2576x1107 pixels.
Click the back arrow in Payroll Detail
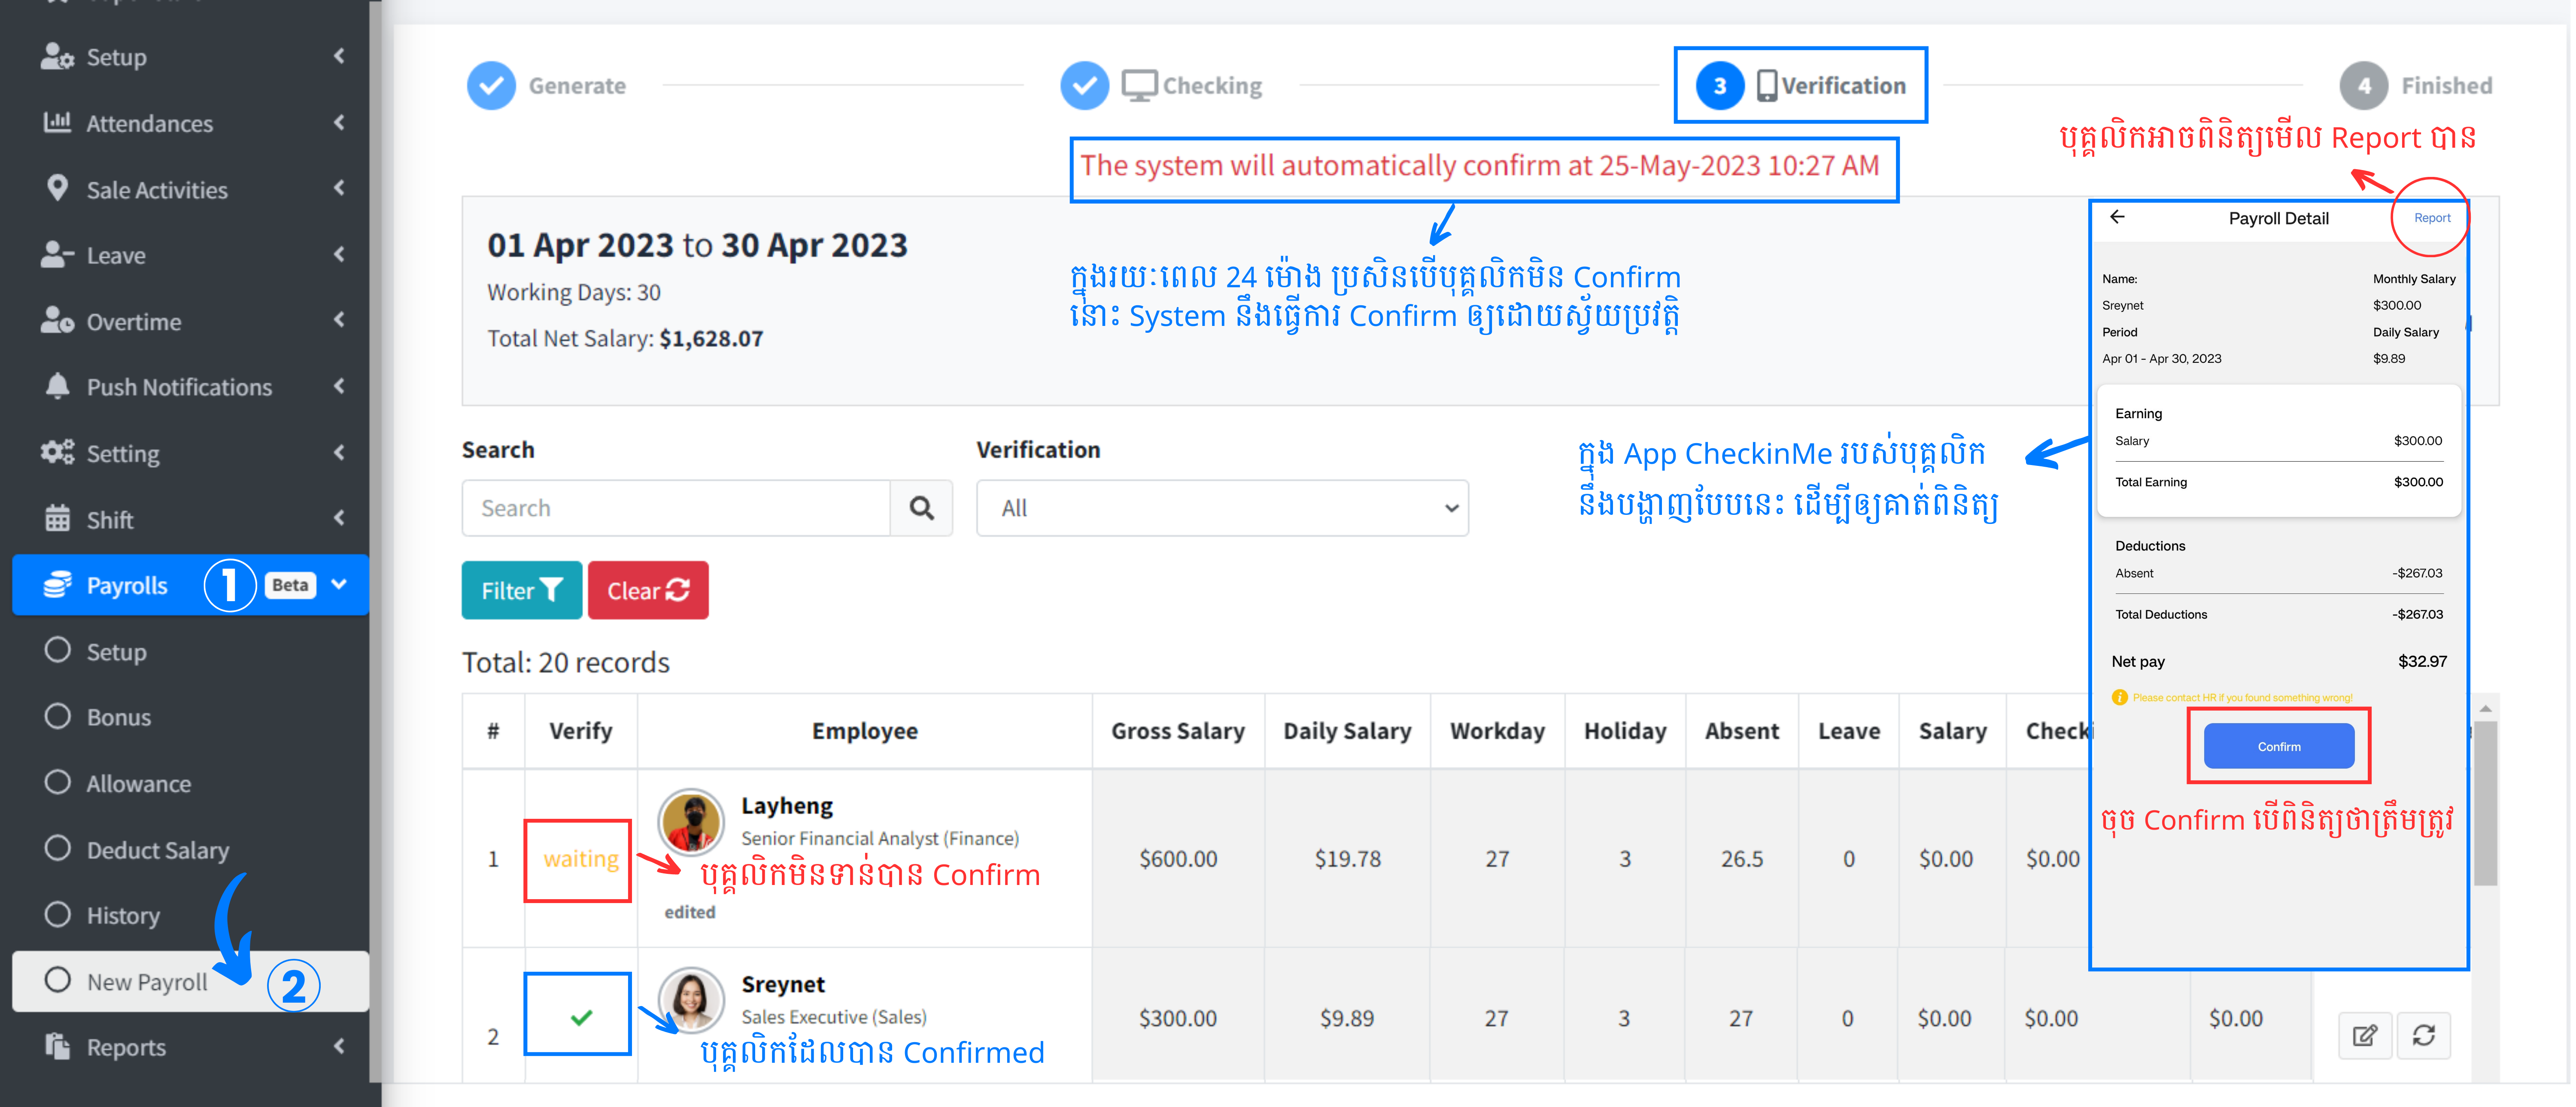click(x=2117, y=216)
